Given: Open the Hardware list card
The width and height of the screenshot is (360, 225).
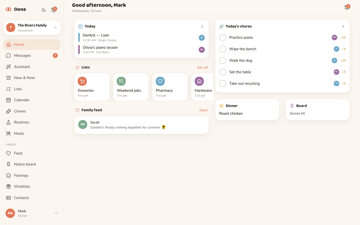Looking at the screenshot, I should pyautogui.click(x=202, y=87).
